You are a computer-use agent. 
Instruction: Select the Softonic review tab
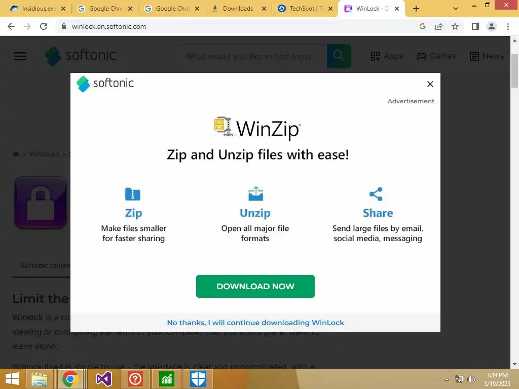pyautogui.click(x=45, y=265)
